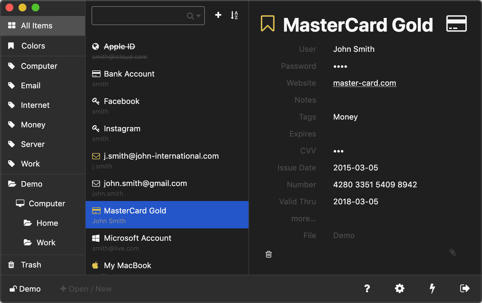Open the master-card.com website link
This screenshot has width=482, height=303.
coord(364,83)
